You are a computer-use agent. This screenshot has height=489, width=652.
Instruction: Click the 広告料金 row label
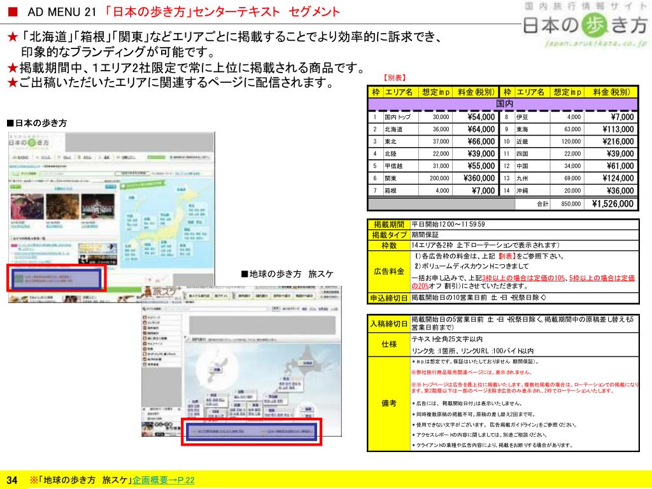[x=389, y=271]
